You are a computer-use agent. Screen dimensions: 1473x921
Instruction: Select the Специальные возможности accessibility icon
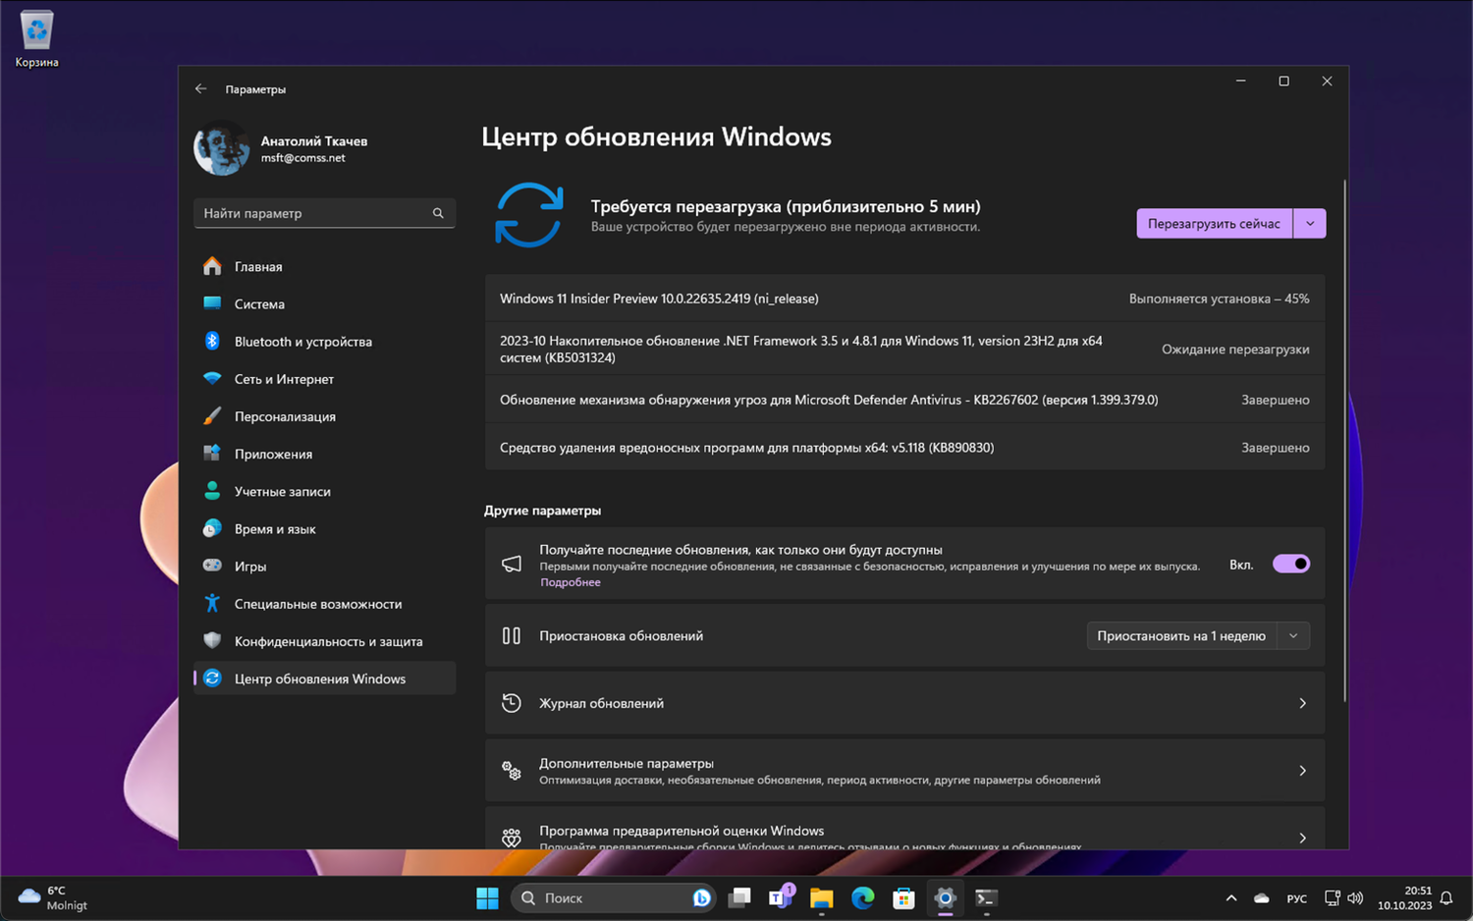(212, 603)
